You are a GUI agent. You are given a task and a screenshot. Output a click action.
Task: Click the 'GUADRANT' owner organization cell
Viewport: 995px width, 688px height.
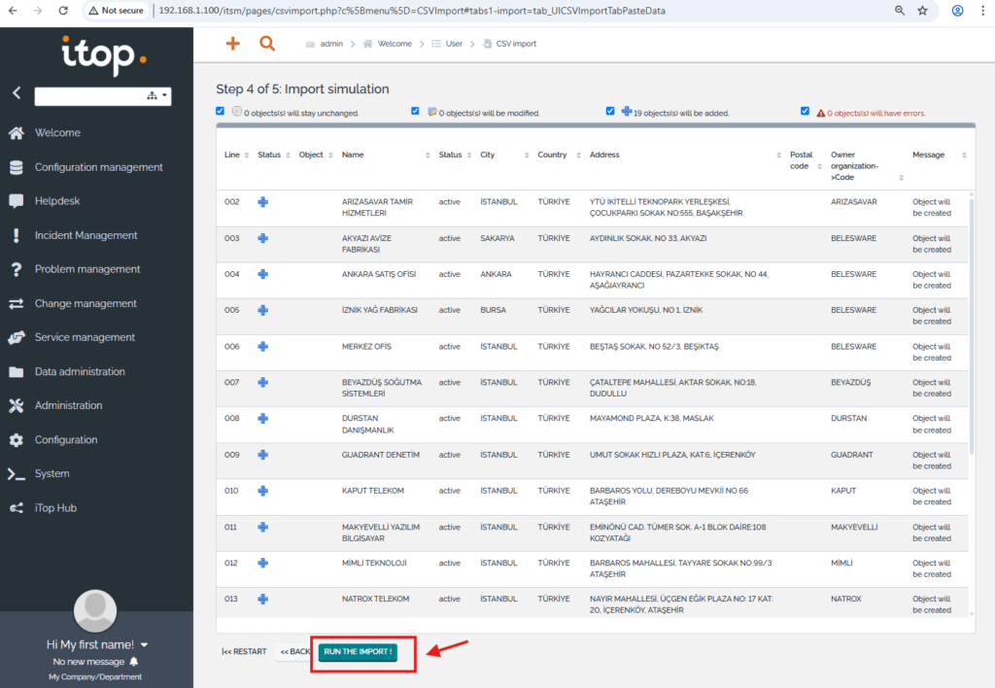click(x=852, y=455)
